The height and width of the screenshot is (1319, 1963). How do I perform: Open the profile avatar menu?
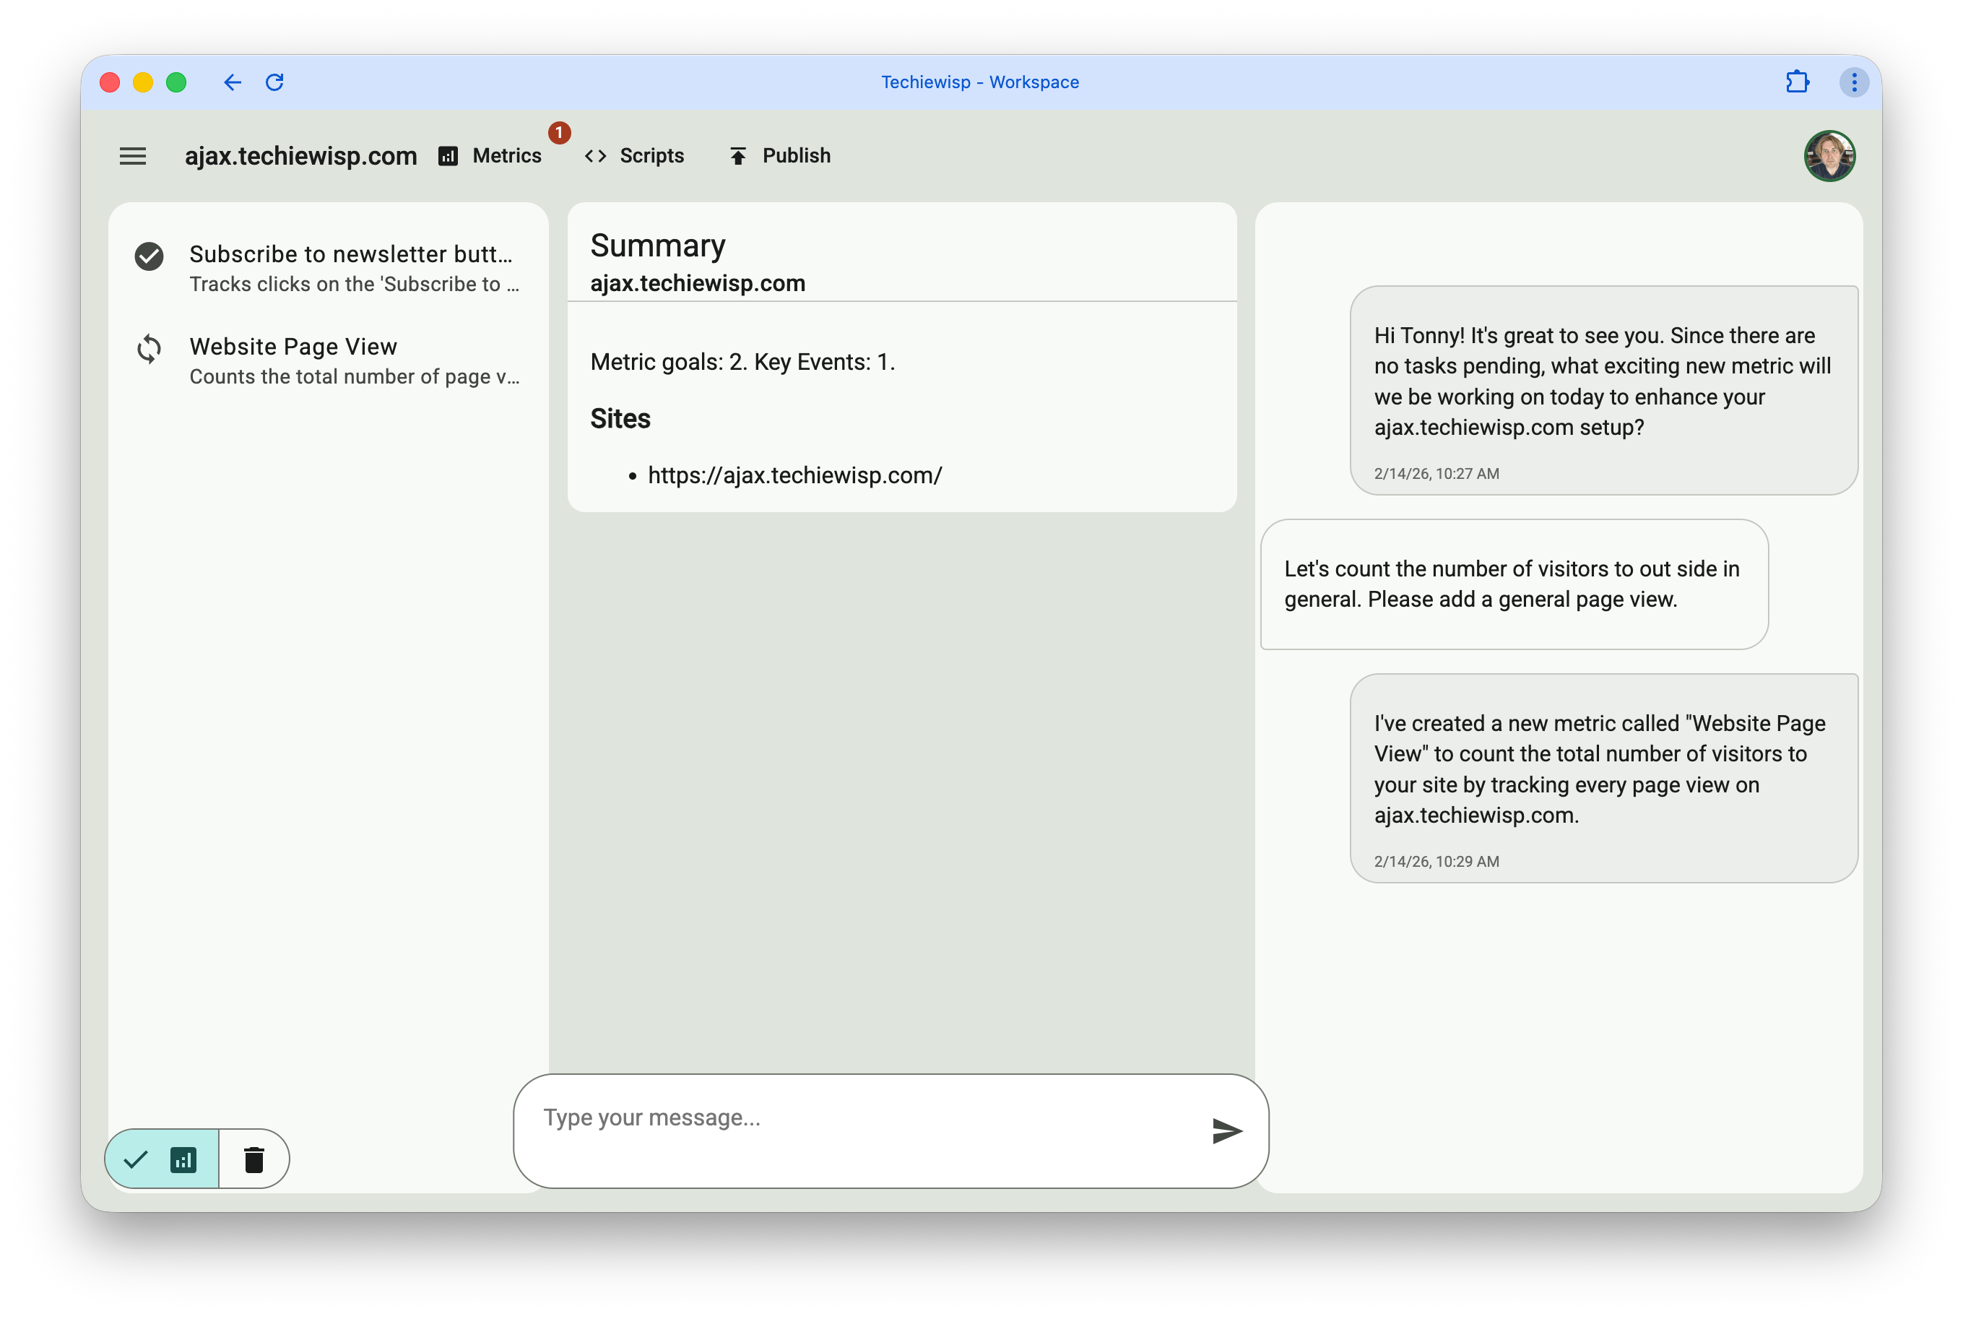click(x=1831, y=155)
